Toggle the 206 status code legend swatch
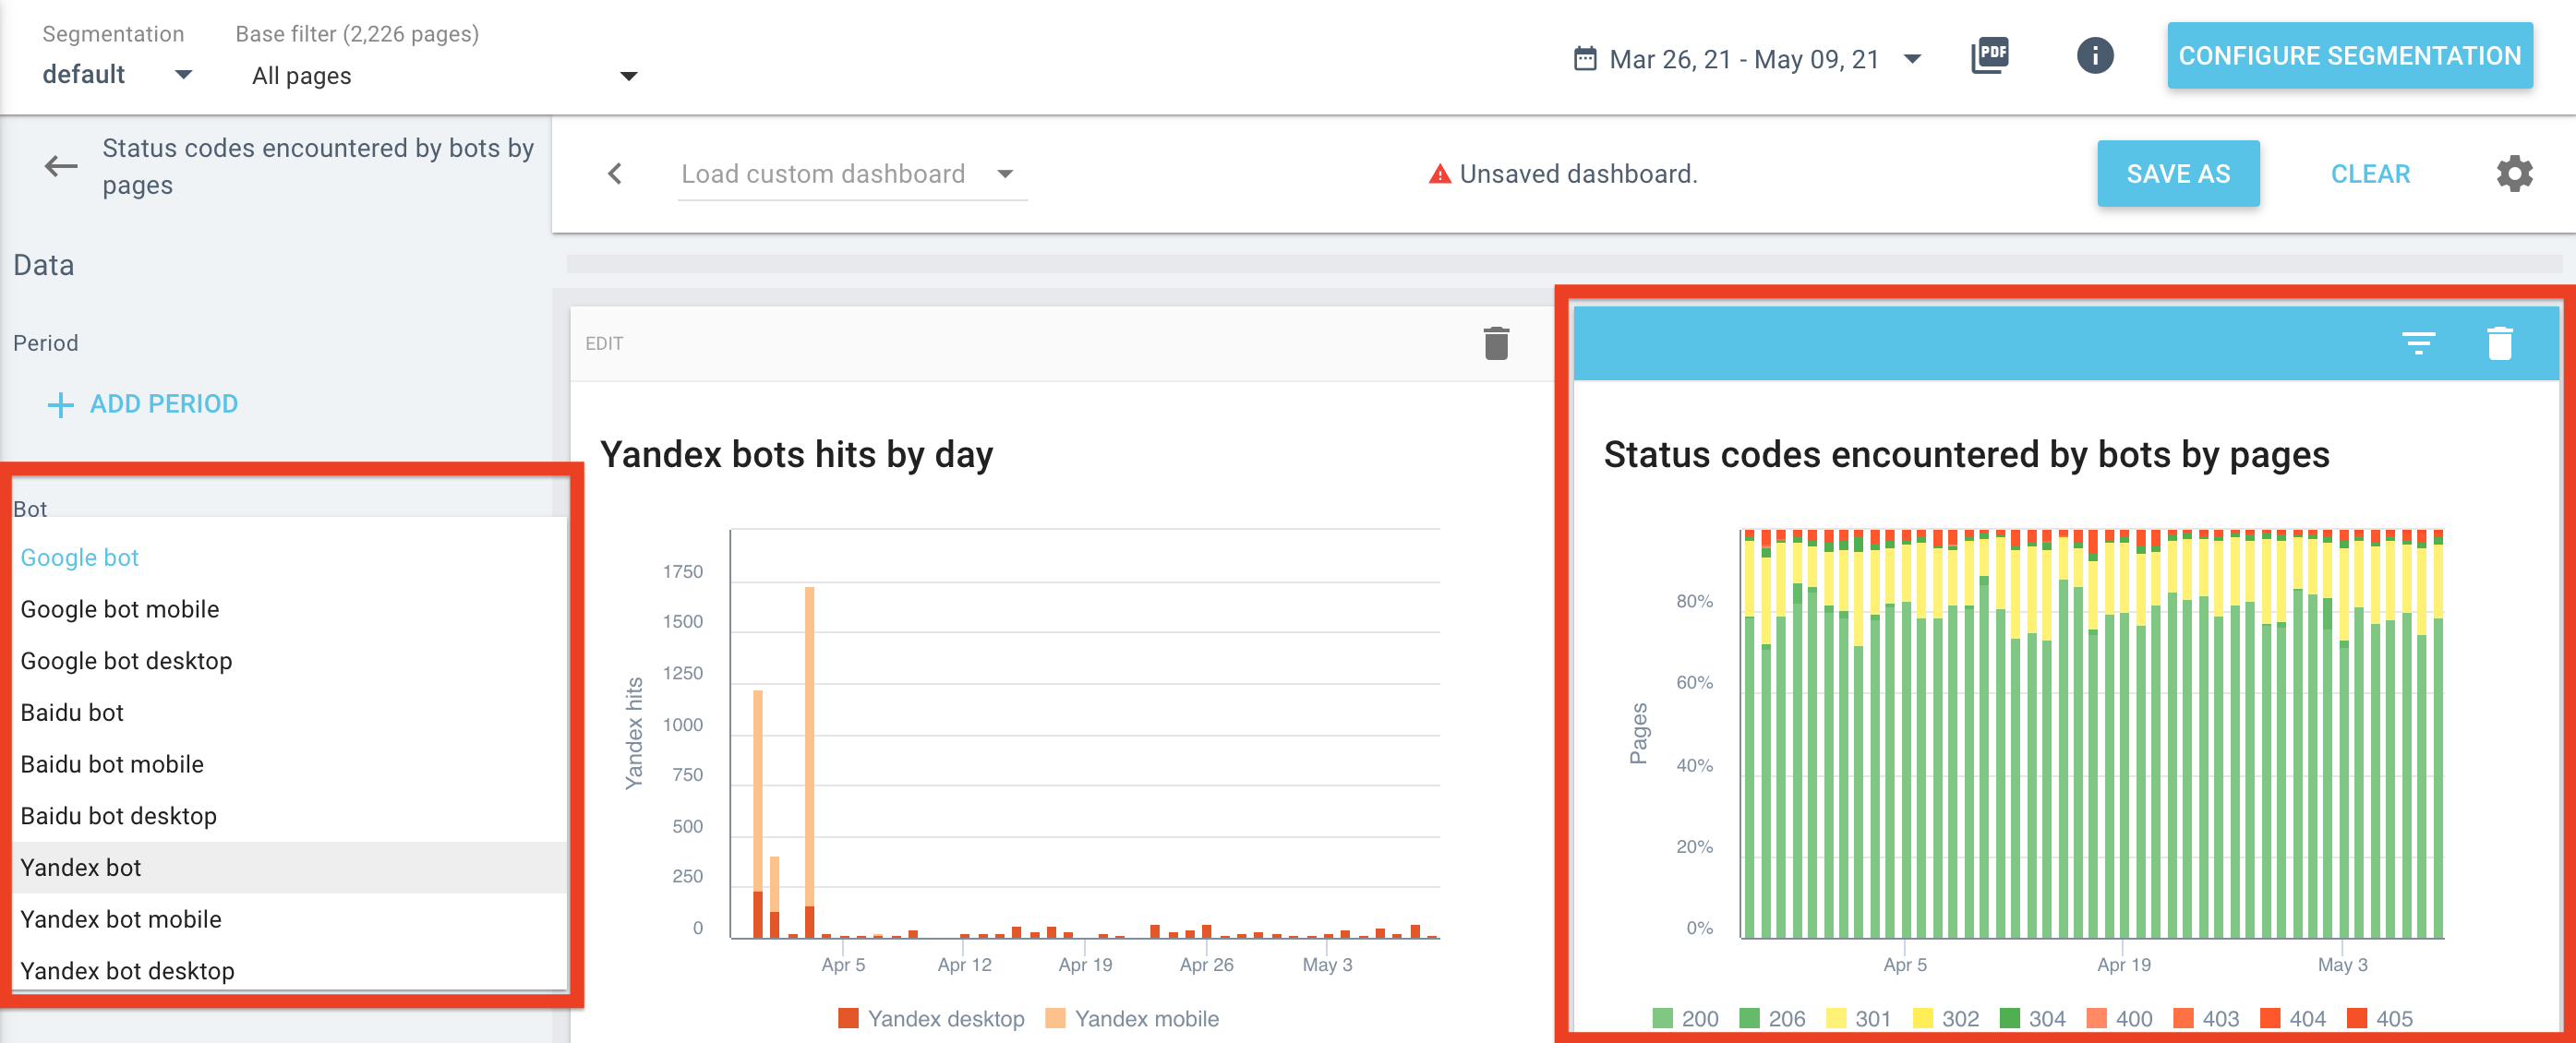The height and width of the screenshot is (1043, 2576). [1749, 1018]
